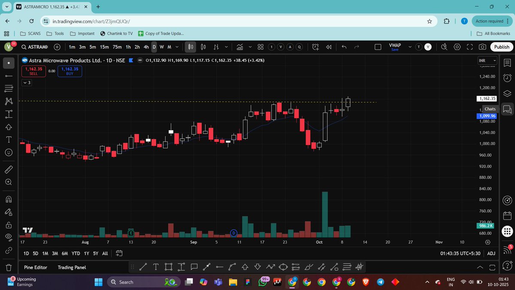Screen dimensions: 515x290
Task: Toggle hide all drawings with the eye icon
Action: pyautogui.click(x=9, y=237)
